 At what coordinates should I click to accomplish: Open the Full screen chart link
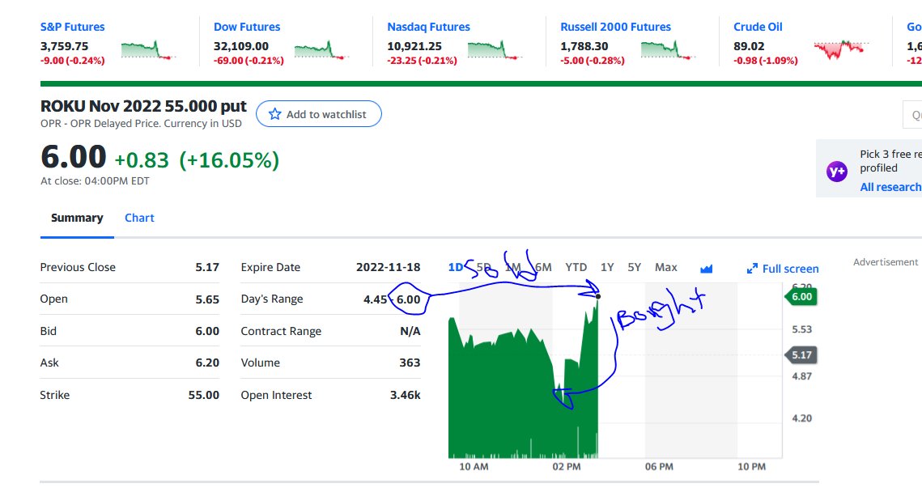783,269
